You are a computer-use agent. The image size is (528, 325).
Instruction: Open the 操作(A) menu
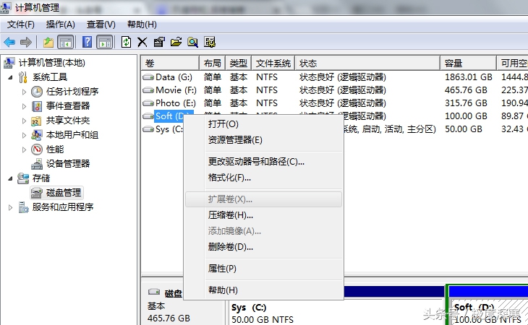pyautogui.click(x=61, y=25)
